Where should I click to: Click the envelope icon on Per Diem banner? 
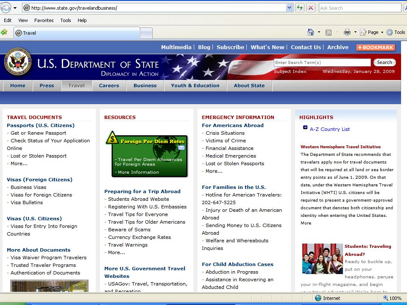pyautogui.click(x=181, y=147)
